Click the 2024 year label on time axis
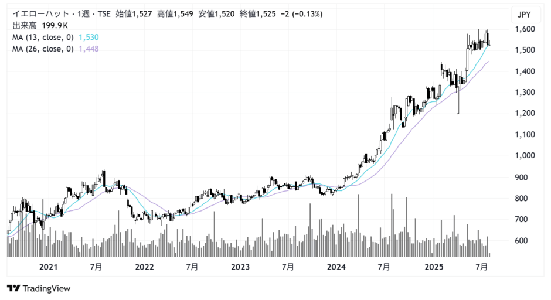Image resolution: width=551 pixels, height=300 pixels. (336, 267)
